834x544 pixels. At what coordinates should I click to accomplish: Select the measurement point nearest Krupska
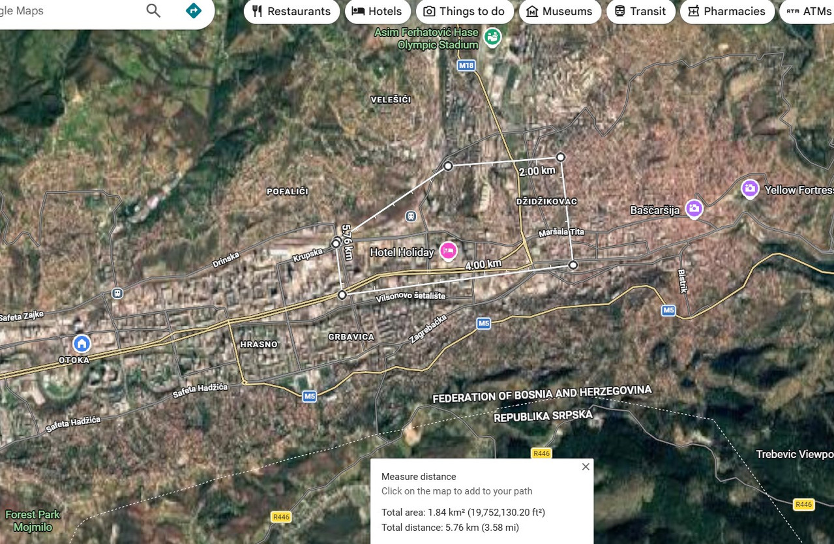pos(336,243)
